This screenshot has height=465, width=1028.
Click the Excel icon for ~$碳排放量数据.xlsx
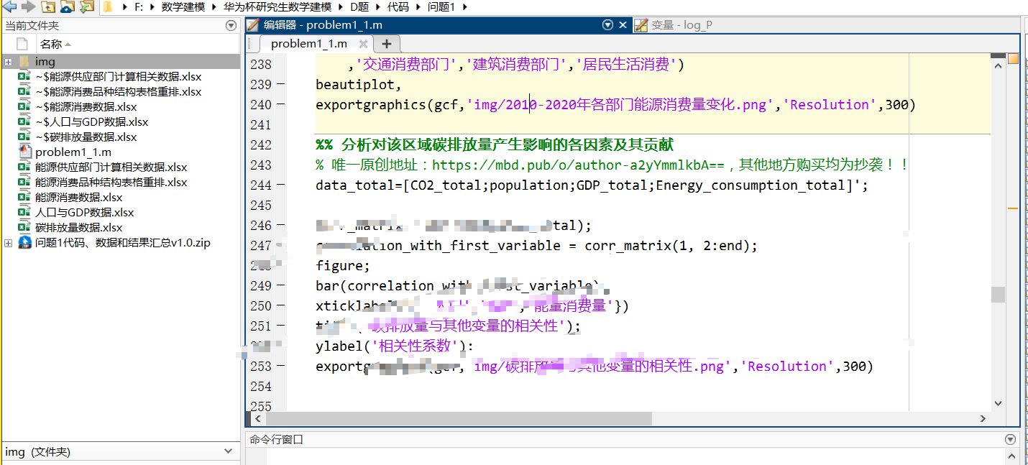click(x=24, y=137)
